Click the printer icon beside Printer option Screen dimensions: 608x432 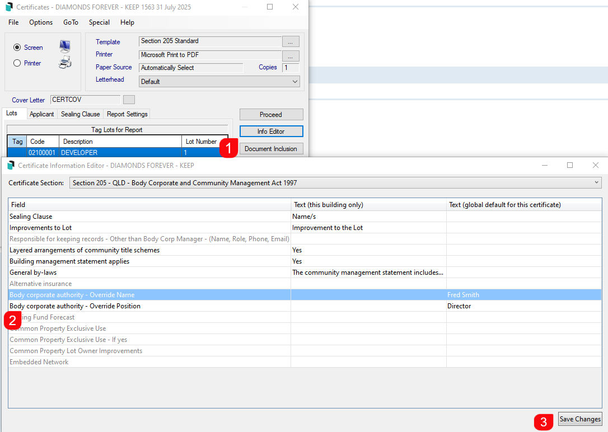[65, 62]
